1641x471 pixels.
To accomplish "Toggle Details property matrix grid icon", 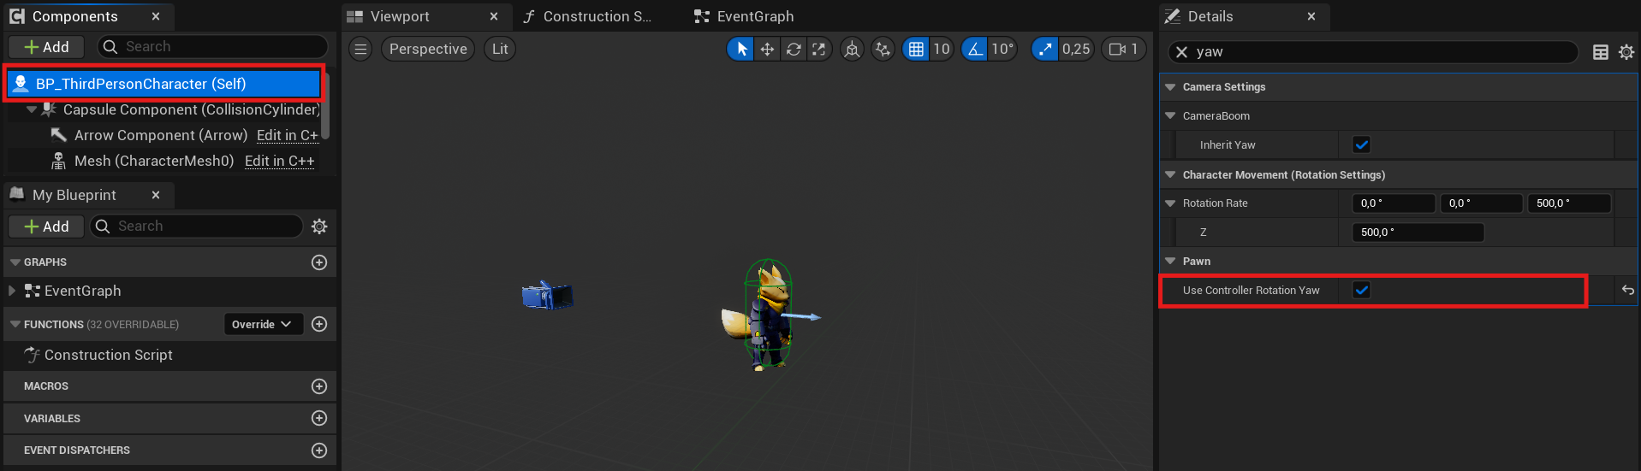I will coord(1600,52).
